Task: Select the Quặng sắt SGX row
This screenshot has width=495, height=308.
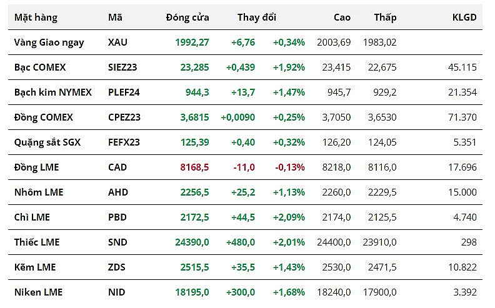Action: pos(47,142)
